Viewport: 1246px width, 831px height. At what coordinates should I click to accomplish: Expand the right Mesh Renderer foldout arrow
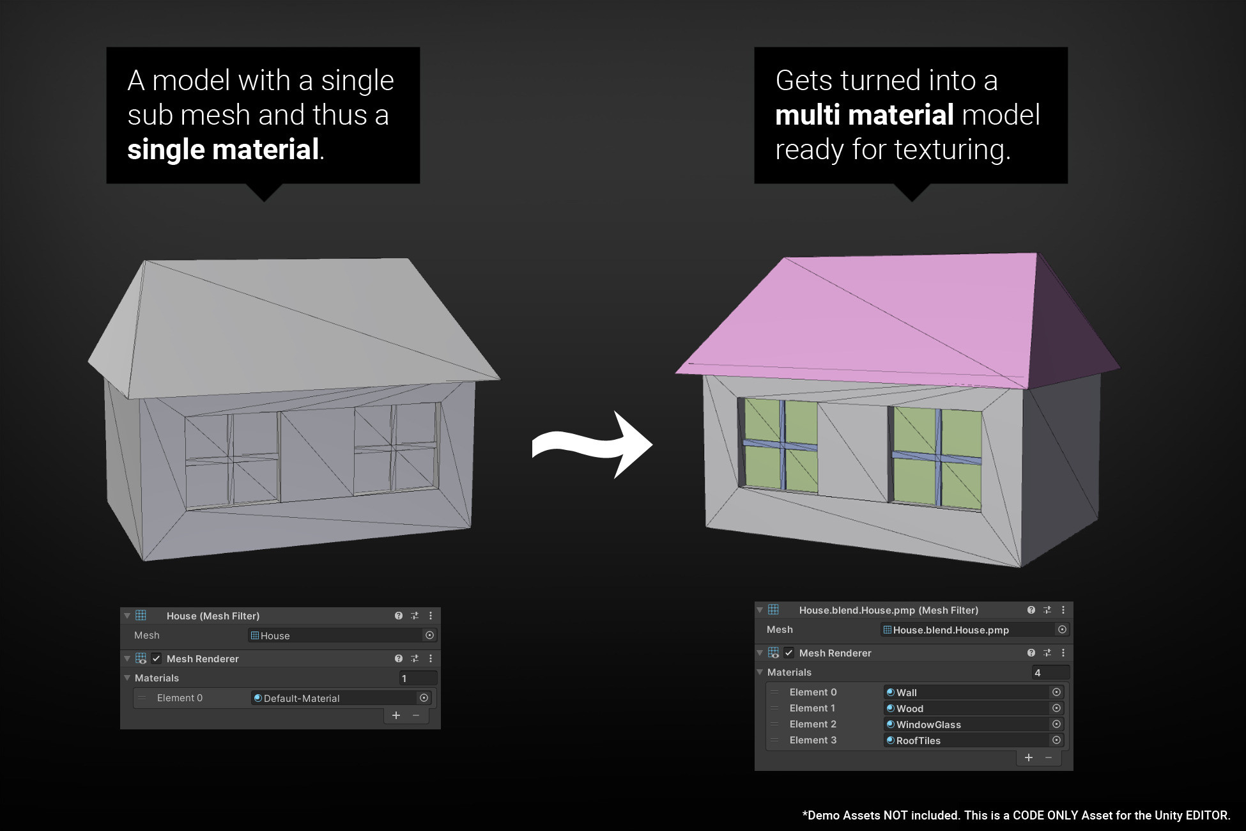(x=759, y=653)
